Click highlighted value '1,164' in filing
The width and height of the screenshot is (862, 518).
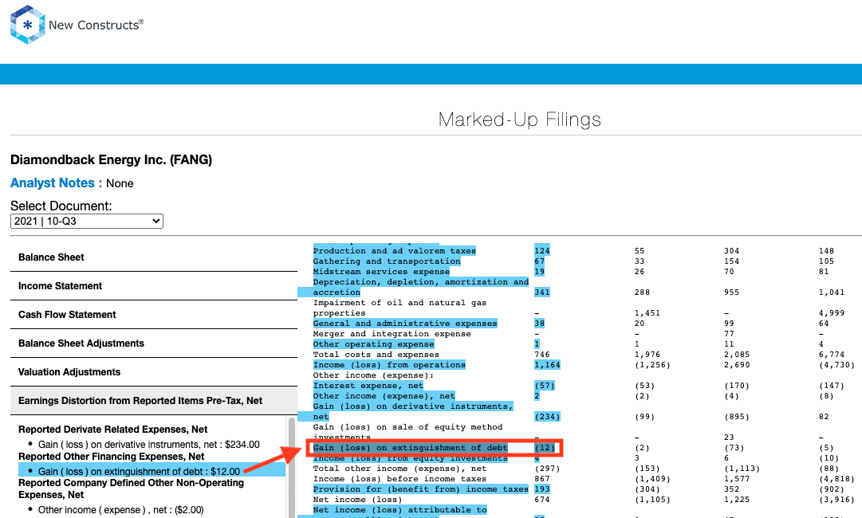coord(547,365)
